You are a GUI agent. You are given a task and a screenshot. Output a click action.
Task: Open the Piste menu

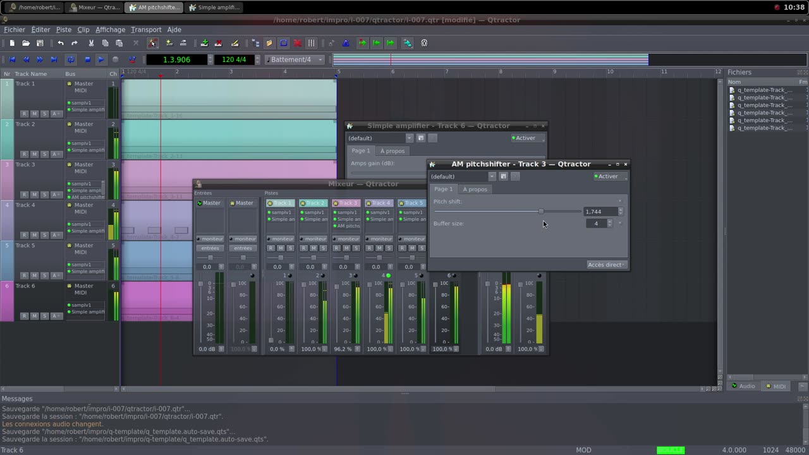(x=64, y=30)
